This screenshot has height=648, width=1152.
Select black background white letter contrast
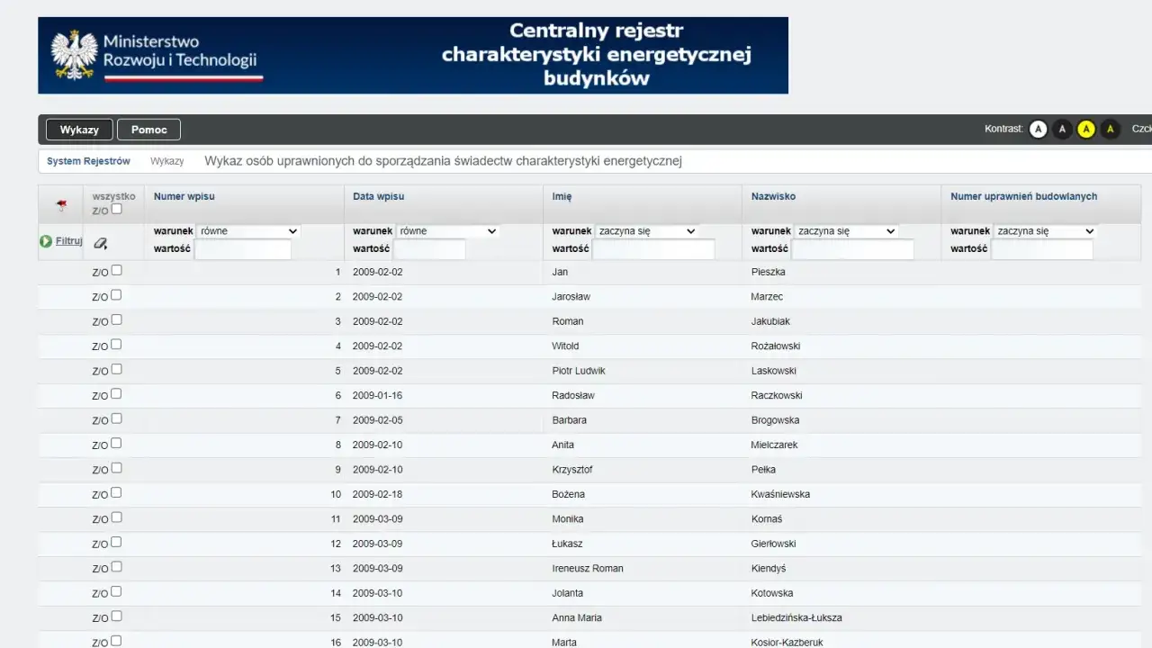point(1062,130)
